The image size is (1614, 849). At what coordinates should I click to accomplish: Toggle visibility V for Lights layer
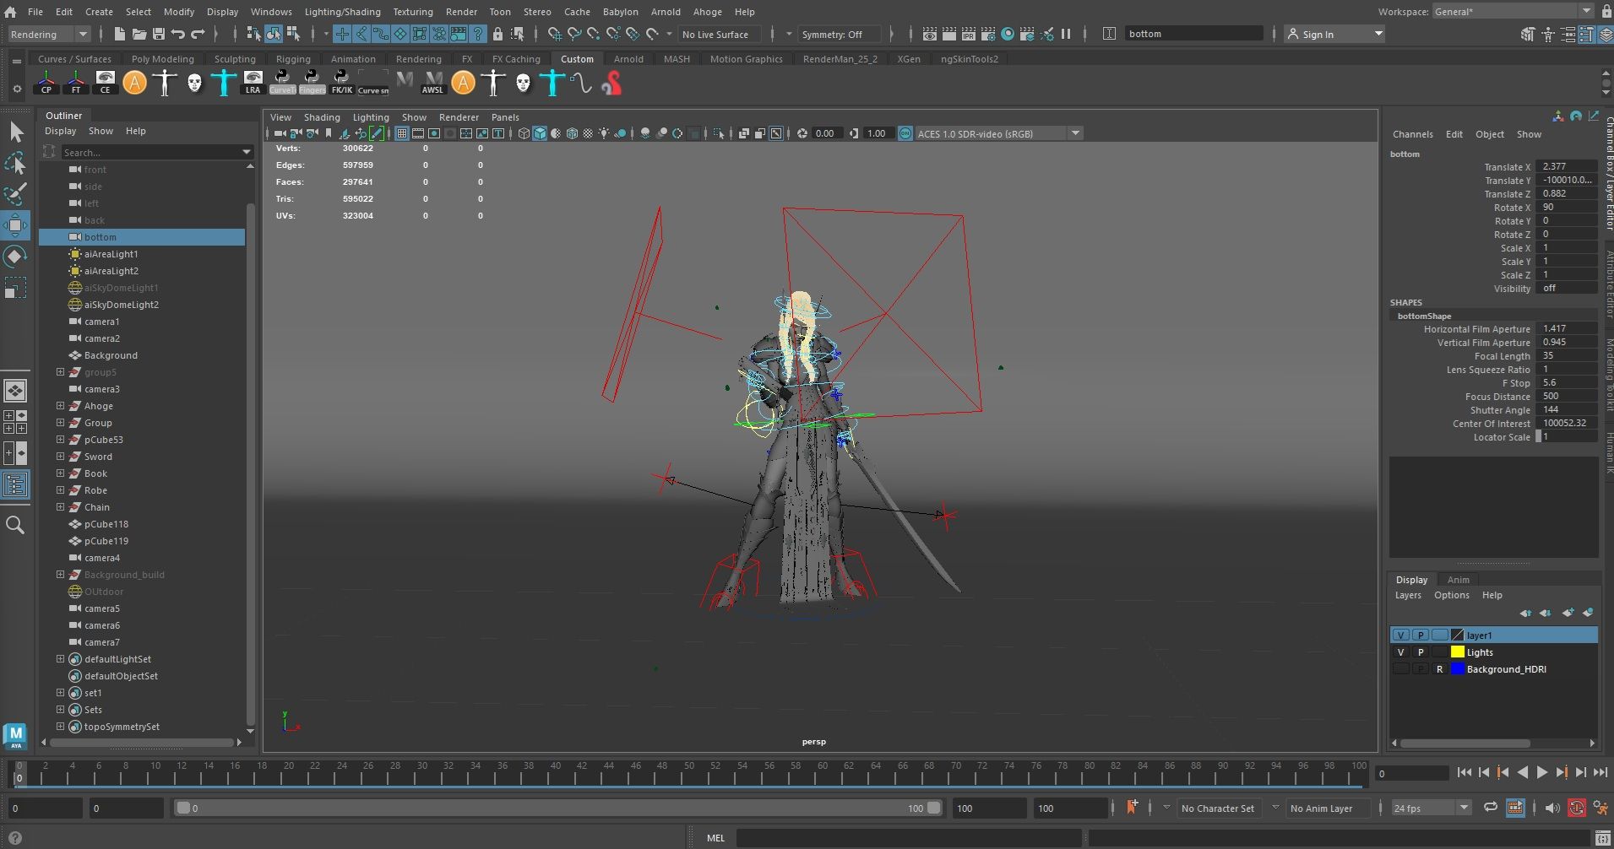coord(1400,652)
